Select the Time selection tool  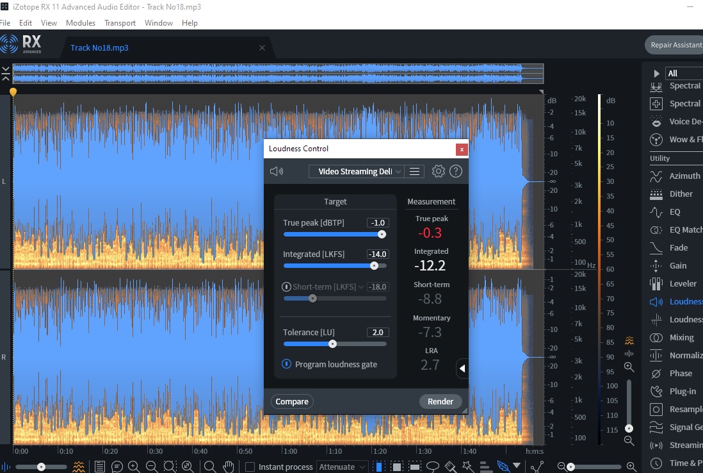(x=379, y=467)
